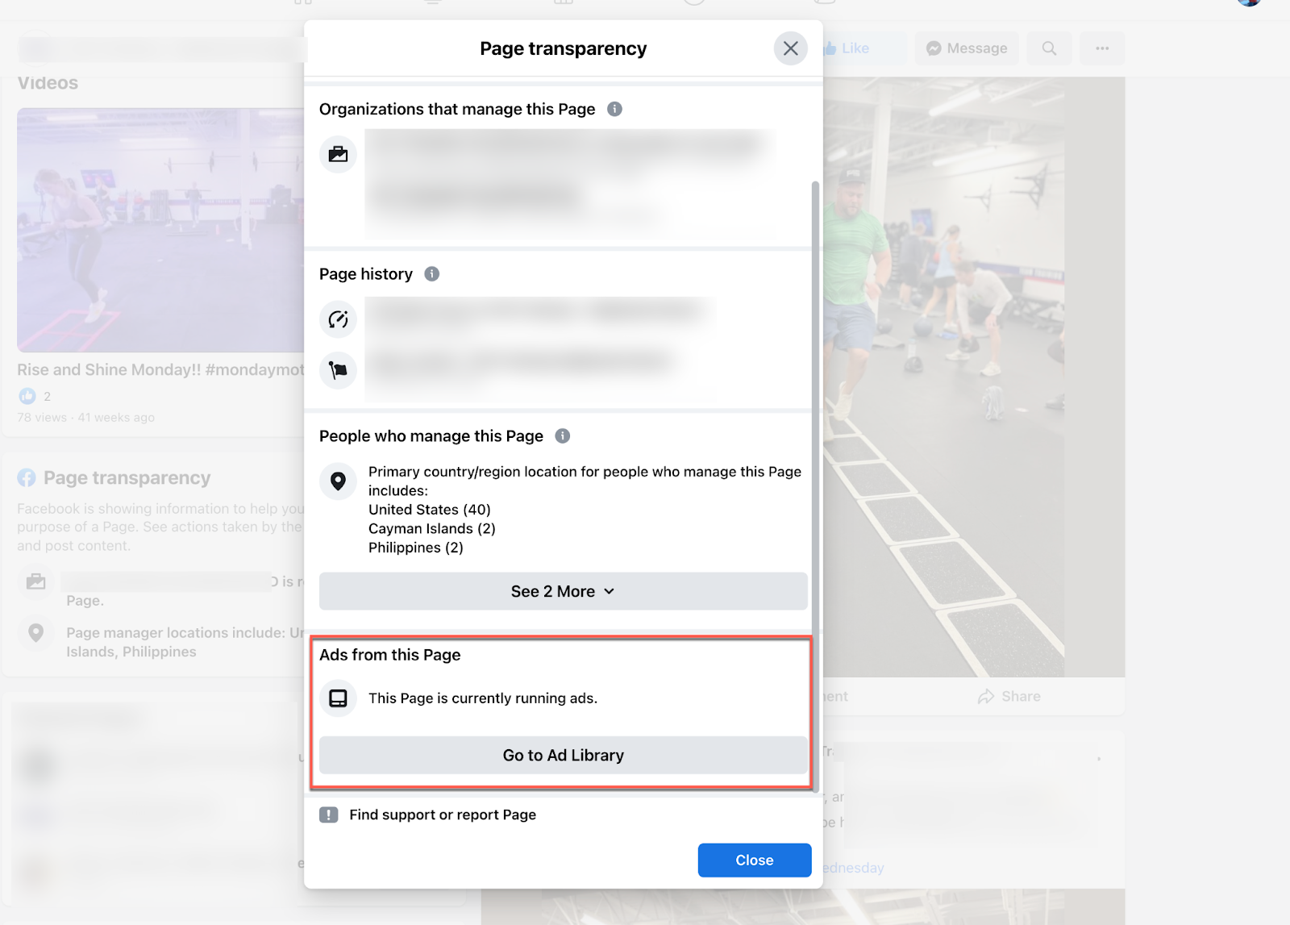The height and width of the screenshot is (925, 1290).
Task: Open Go to Ad Library
Action: [x=564, y=756]
